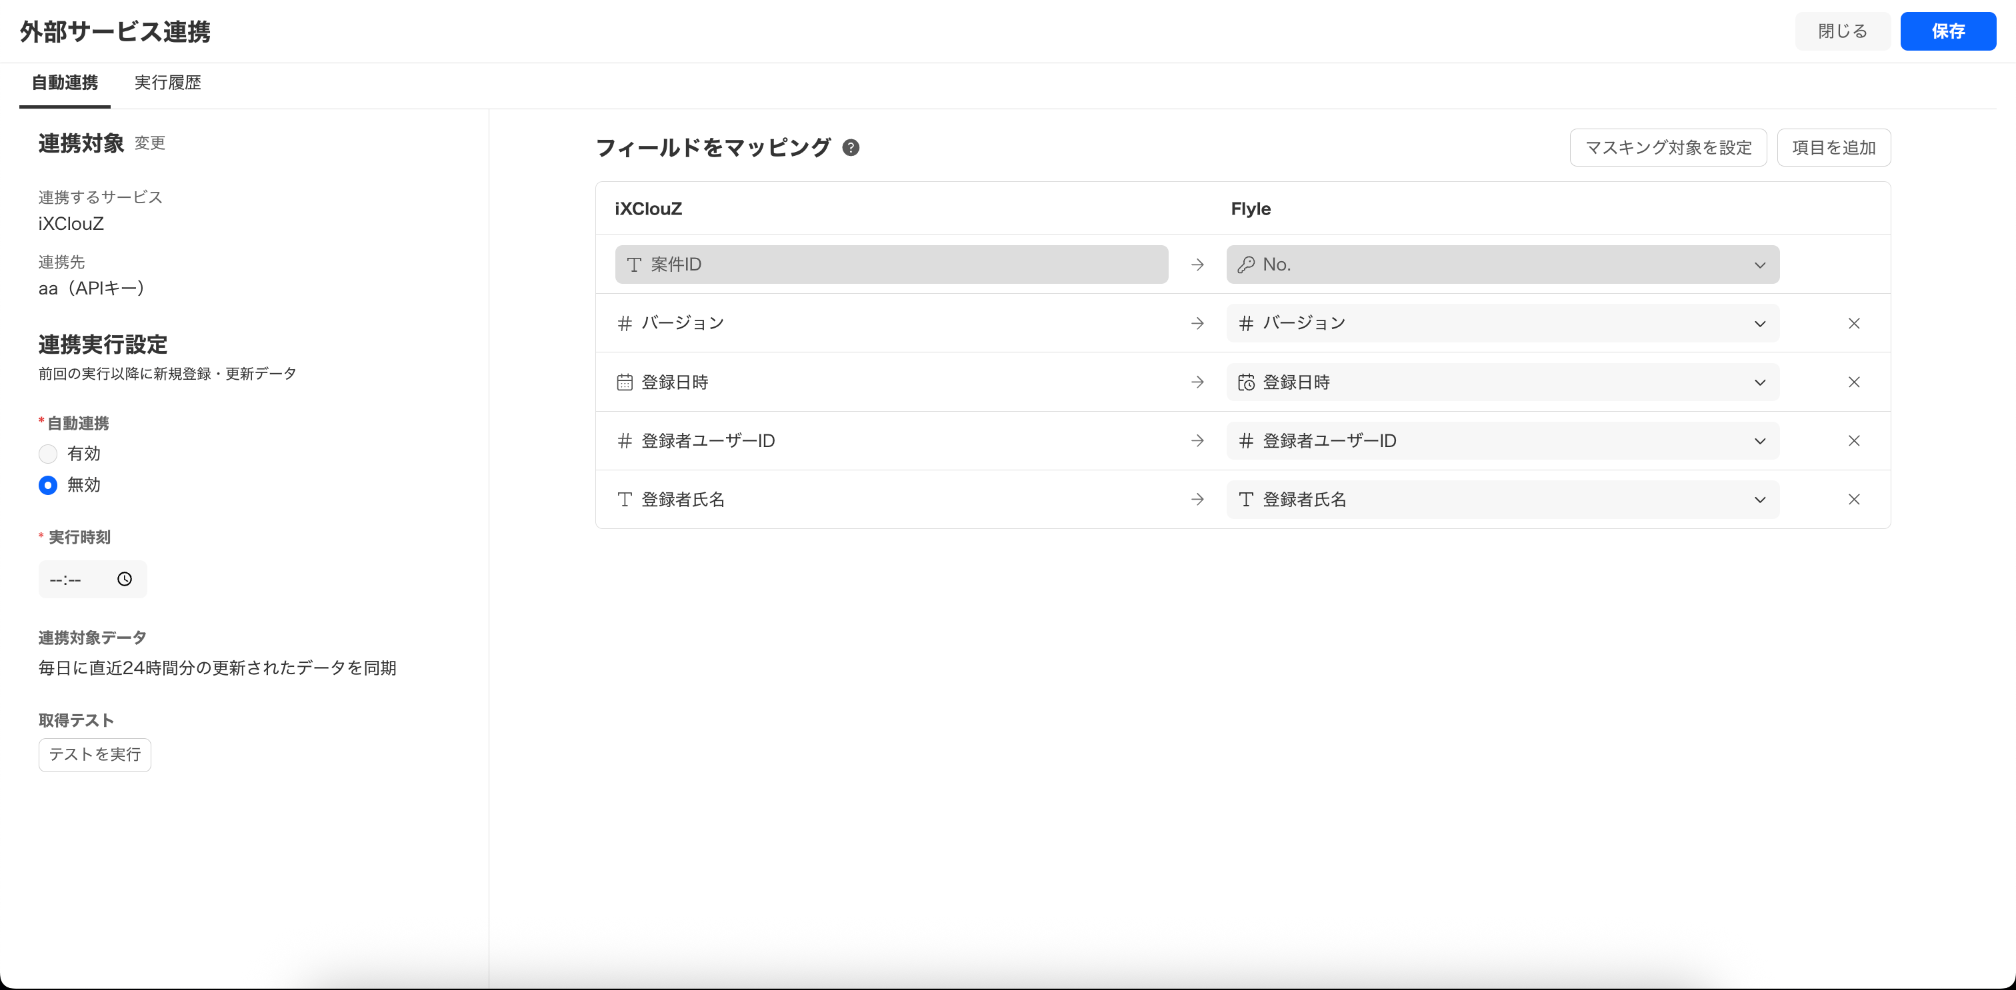Click the help icon beside フィールドをマッピング
2016x990 pixels.
click(x=851, y=147)
